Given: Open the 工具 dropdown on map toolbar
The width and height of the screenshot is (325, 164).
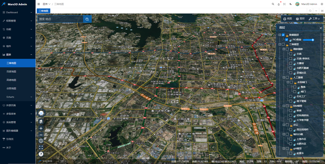Looking at the screenshot, I should pyautogui.click(x=314, y=19).
